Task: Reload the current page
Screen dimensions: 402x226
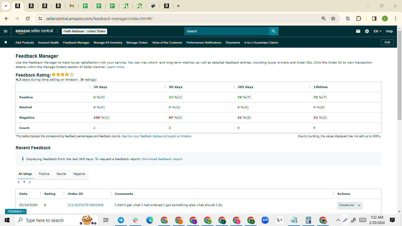Action: (28, 19)
